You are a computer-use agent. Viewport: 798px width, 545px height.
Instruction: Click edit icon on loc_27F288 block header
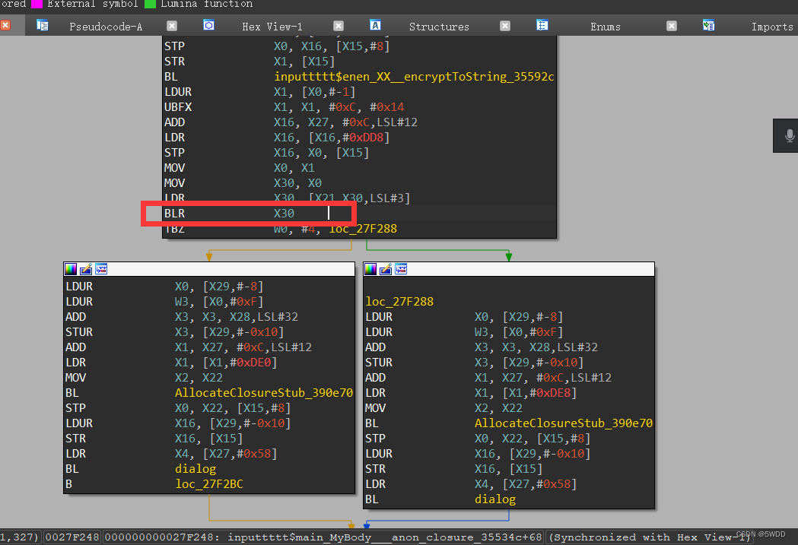click(386, 268)
